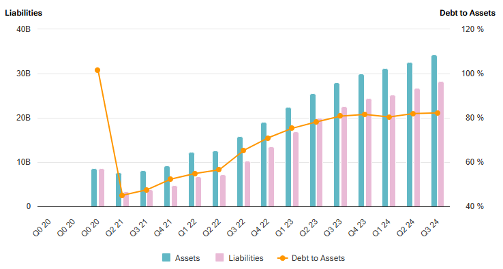Click the teal Assets legend color swatch
Image resolution: width=503 pixels, height=269 pixels.
click(166, 258)
